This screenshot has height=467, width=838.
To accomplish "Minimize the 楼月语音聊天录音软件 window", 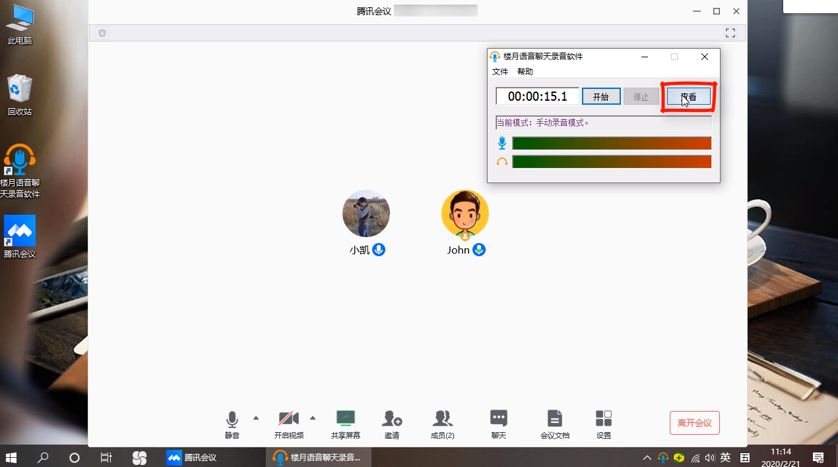I will tap(644, 57).
